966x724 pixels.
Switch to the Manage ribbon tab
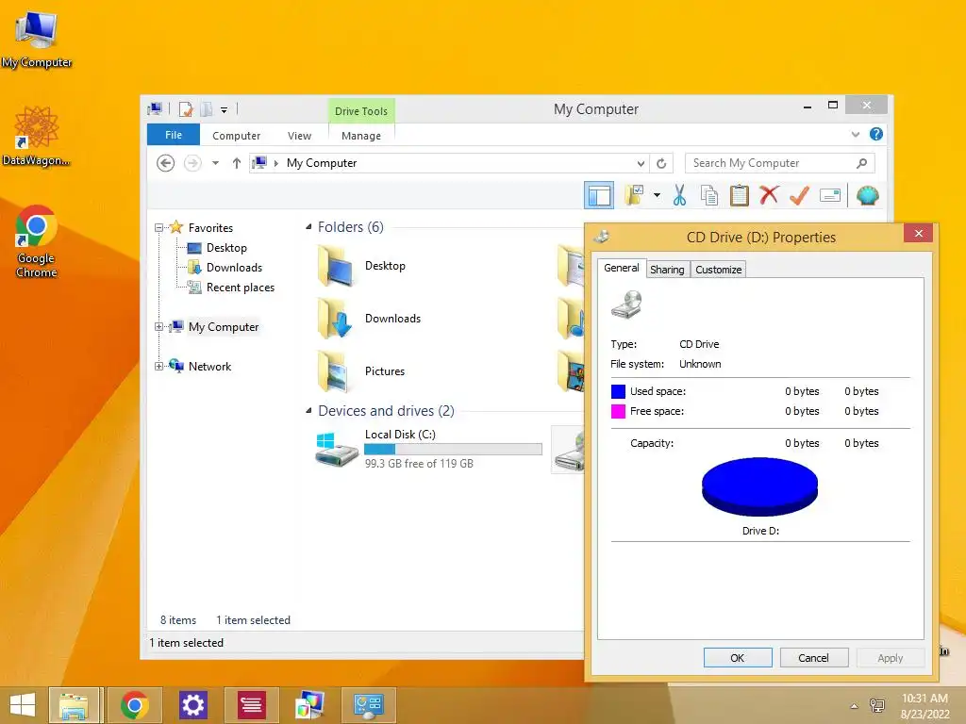tap(361, 136)
